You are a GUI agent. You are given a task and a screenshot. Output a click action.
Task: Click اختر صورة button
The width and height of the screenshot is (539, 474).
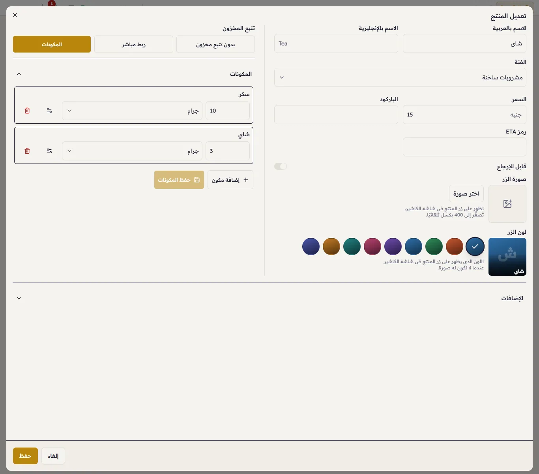click(x=466, y=194)
